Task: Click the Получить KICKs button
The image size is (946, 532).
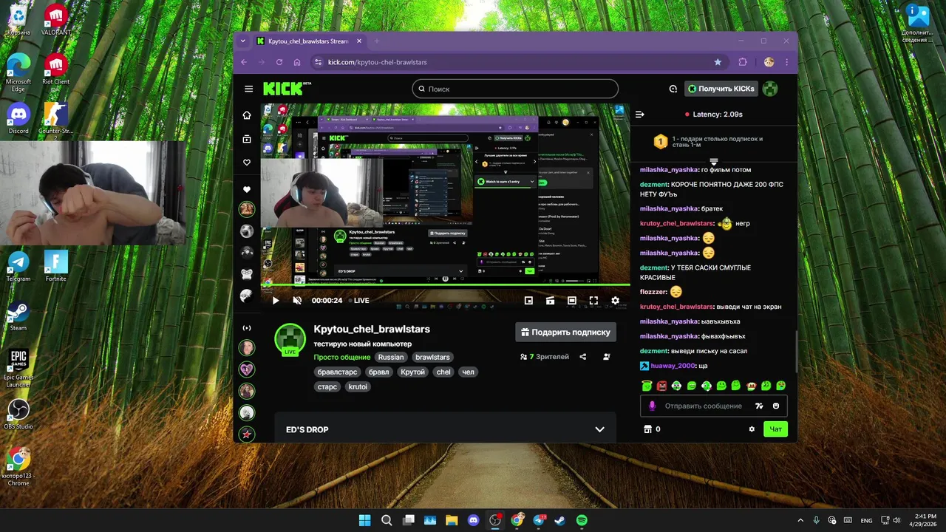Action: click(x=721, y=89)
